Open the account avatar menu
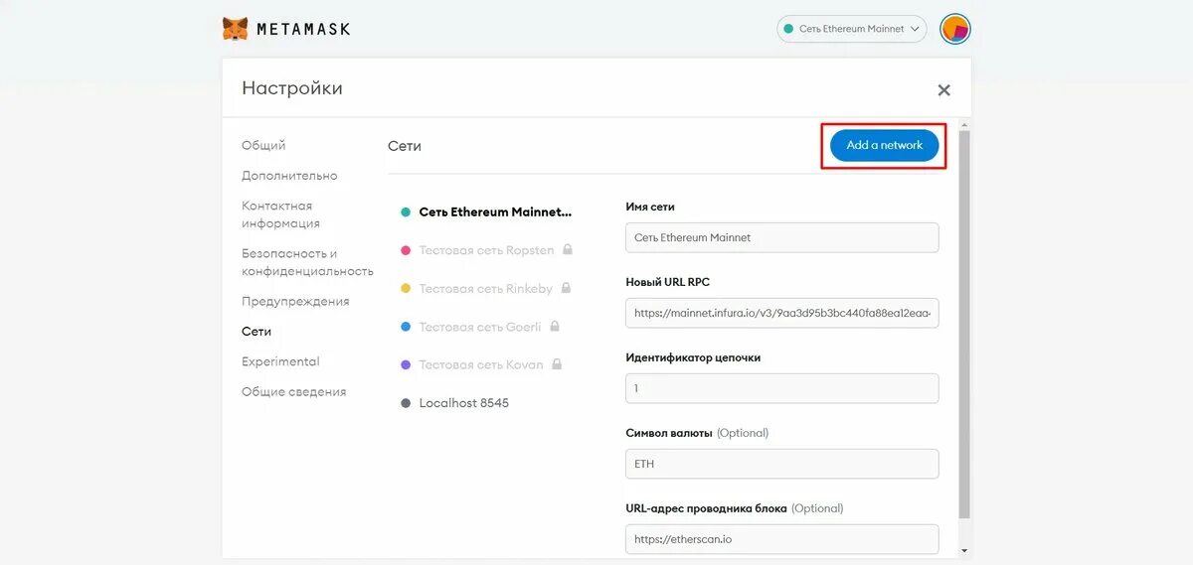Image resolution: width=1193 pixels, height=565 pixels. coord(955,29)
